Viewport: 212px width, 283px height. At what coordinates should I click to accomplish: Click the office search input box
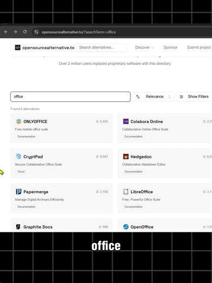70,96
